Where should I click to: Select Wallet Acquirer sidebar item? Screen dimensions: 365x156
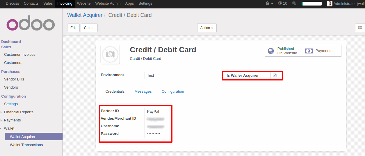(x=33, y=137)
